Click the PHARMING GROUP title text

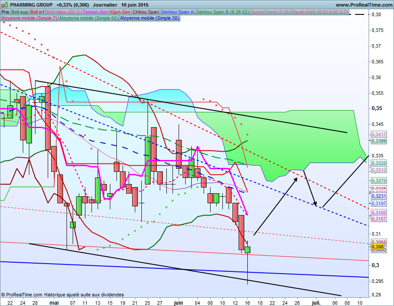point(32,5)
